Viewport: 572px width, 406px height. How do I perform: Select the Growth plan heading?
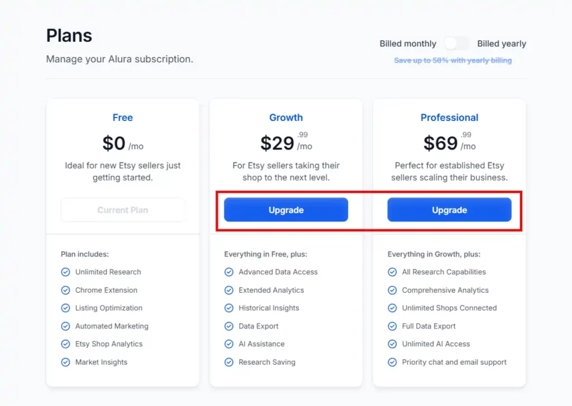(285, 118)
